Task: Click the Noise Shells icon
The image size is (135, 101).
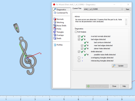Action: (55, 26)
